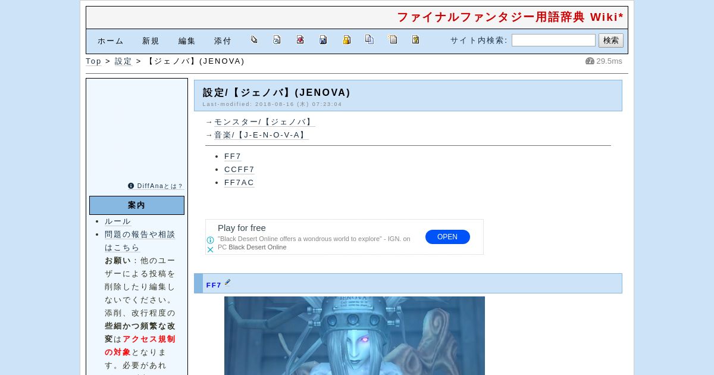Click the page title 設定/【ジェノバ】(JENOVA)
The image size is (714, 375).
277,92
